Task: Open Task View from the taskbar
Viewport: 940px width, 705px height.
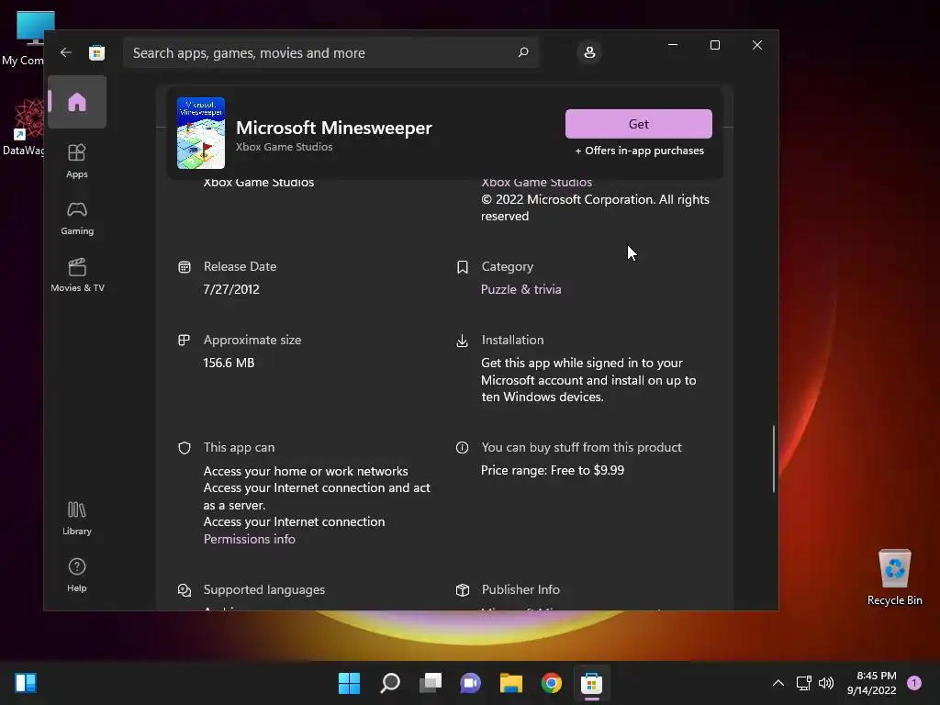Action: click(430, 683)
